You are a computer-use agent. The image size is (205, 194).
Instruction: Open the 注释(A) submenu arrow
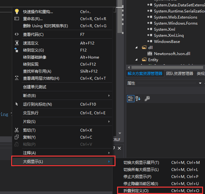point(109,153)
